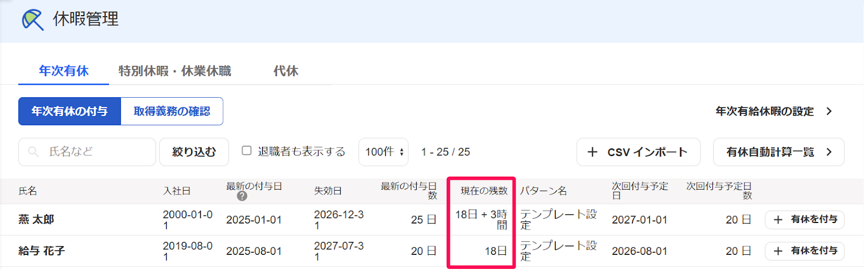Click the search magnifier icon in 氏名など field
This screenshot has width=864, height=270.
pos(33,152)
